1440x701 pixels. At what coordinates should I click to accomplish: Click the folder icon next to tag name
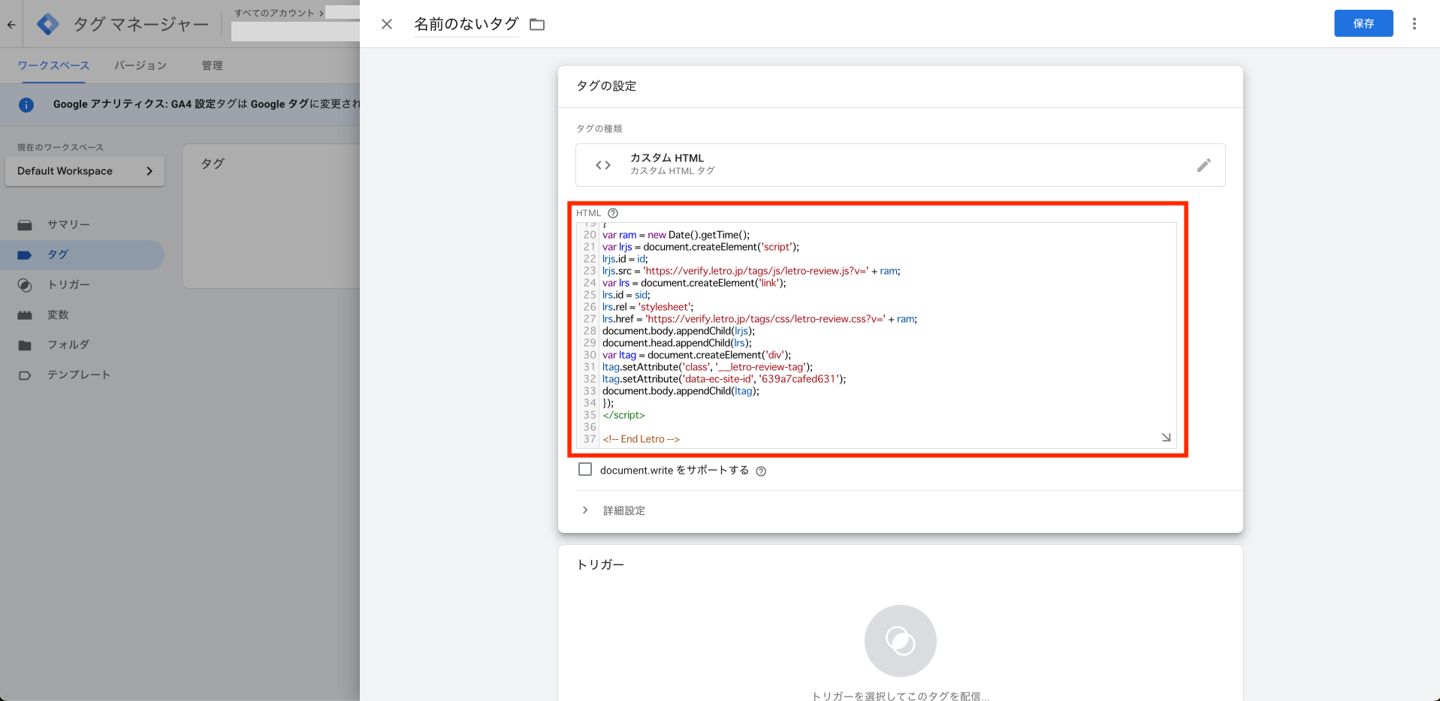point(537,25)
